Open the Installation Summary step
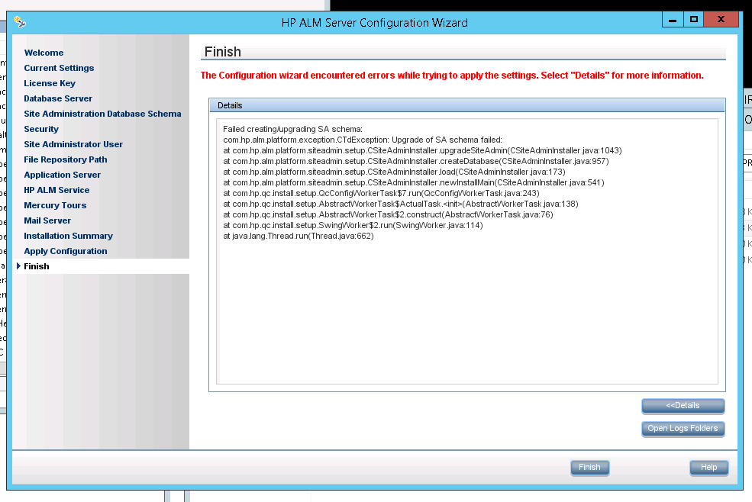This screenshot has width=752, height=502. [x=69, y=236]
